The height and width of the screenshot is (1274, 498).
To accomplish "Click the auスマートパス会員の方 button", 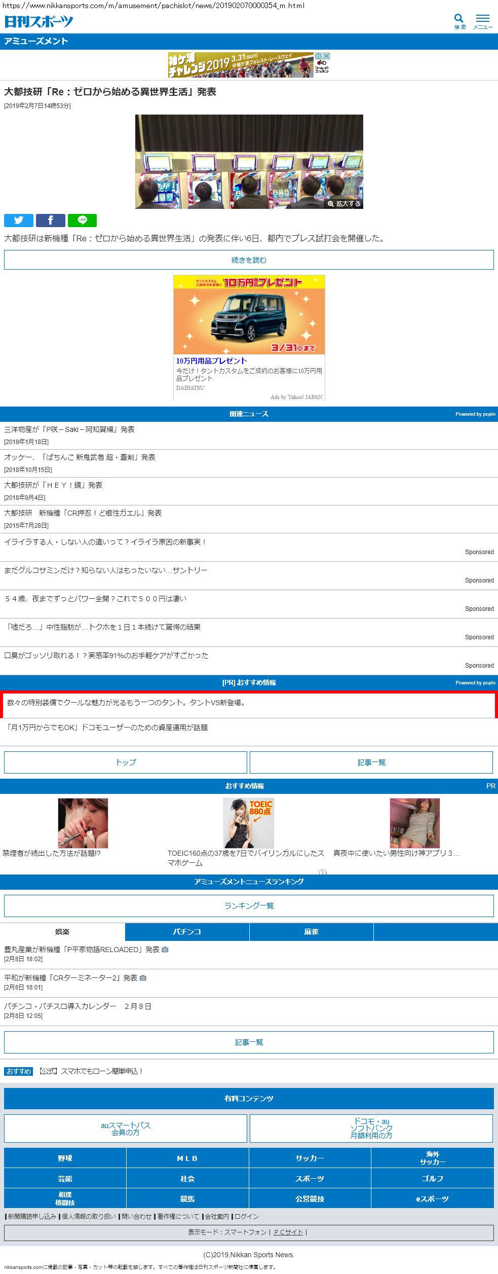I will point(126,1129).
